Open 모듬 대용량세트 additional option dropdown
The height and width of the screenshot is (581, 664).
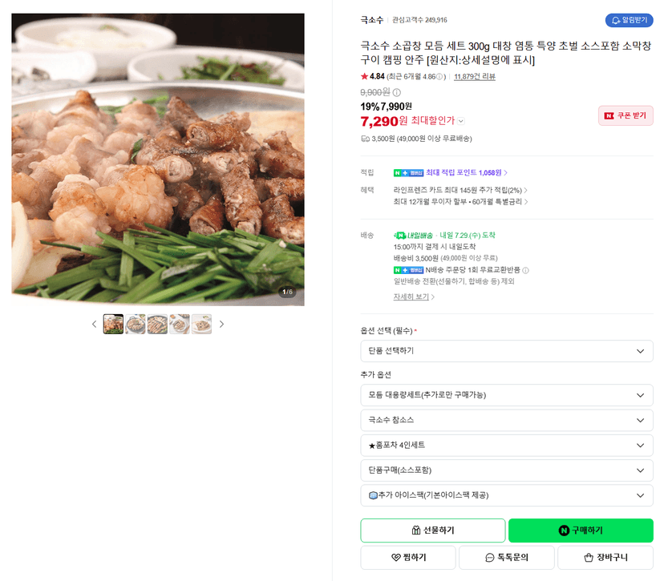point(507,395)
